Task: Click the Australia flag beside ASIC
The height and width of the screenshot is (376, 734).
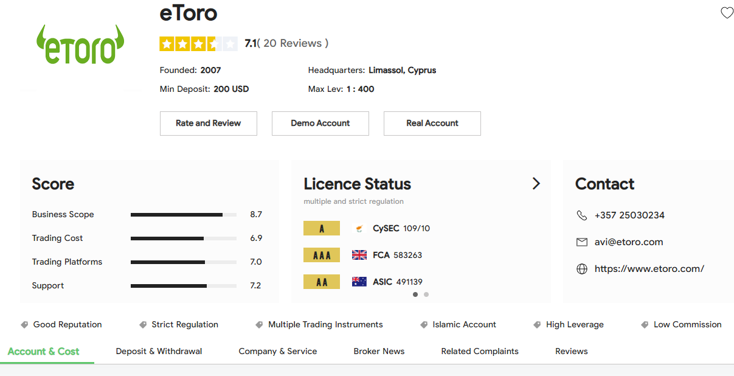Action: (x=359, y=282)
